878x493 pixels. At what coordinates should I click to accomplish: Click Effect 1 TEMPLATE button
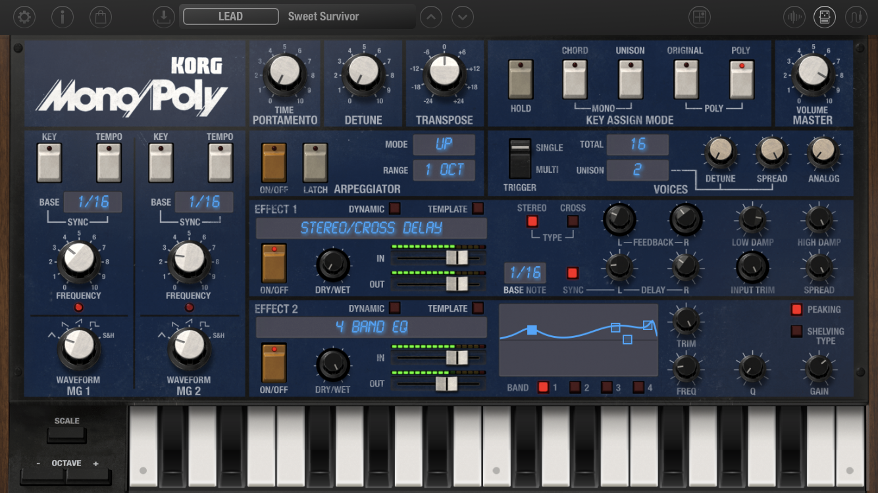[x=478, y=209]
